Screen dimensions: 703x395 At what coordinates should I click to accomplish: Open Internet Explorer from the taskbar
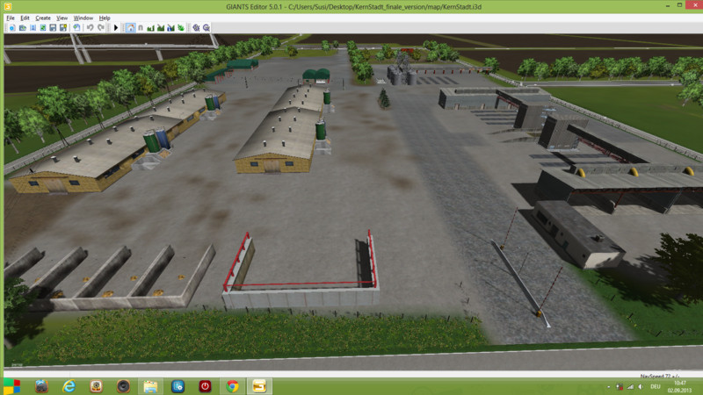tap(69, 385)
